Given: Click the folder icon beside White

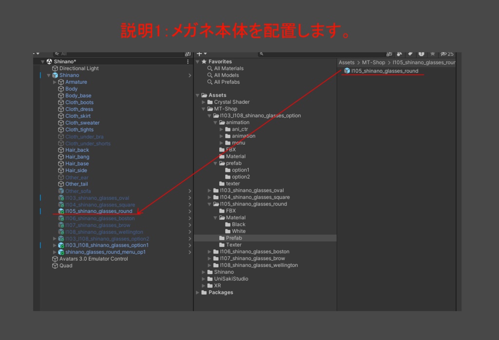Looking at the screenshot, I should (x=228, y=231).
